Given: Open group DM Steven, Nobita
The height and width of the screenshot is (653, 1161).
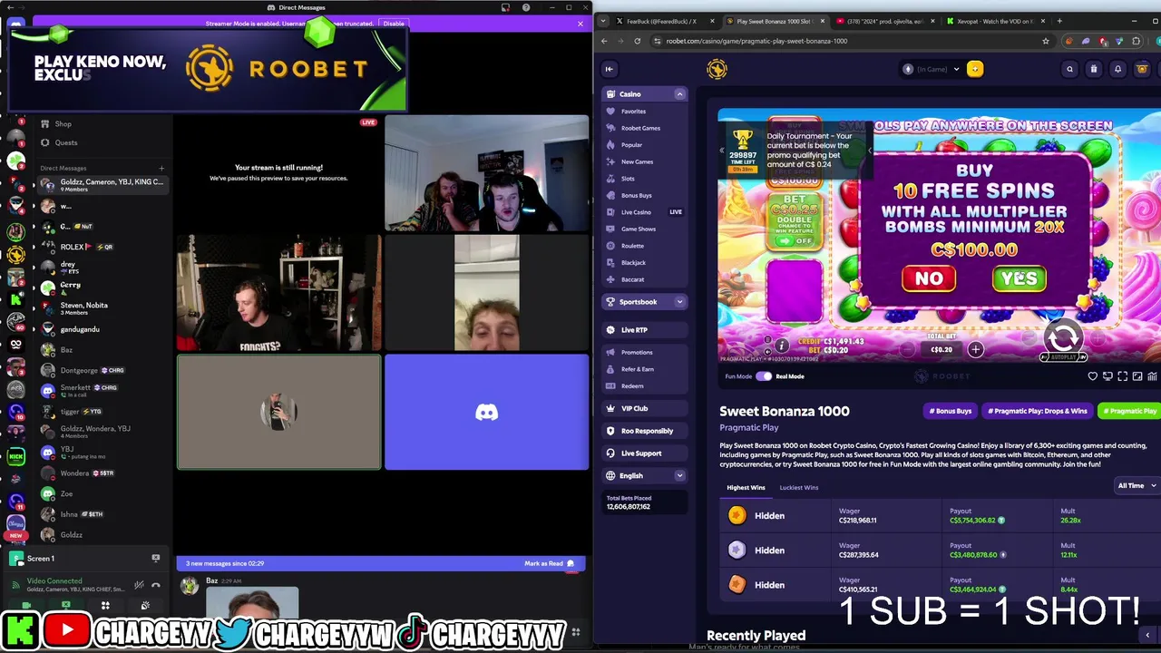Looking at the screenshot, I should [101, 308].
